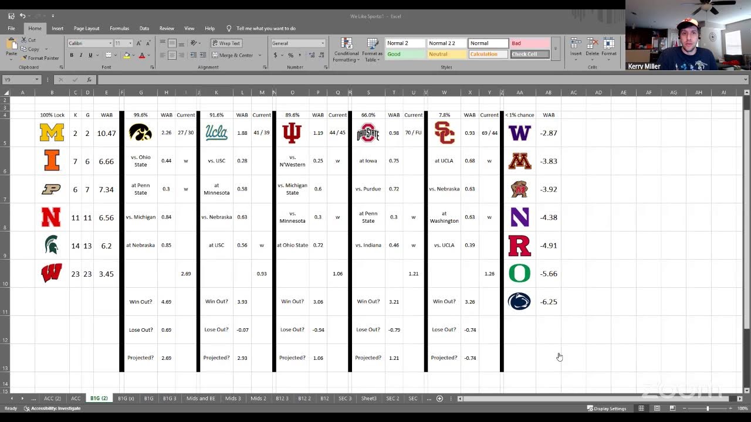751x422 pixels.
Task: Undo the last action
Action: tap(22, 16)
